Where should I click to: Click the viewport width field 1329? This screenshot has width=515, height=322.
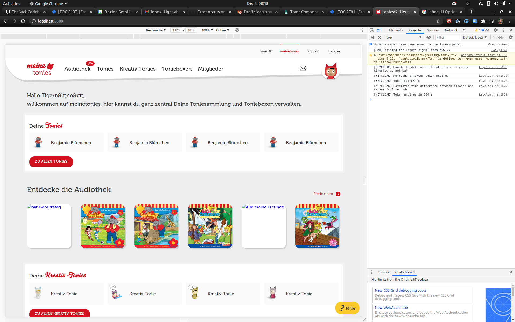click(x=176, y=30)
